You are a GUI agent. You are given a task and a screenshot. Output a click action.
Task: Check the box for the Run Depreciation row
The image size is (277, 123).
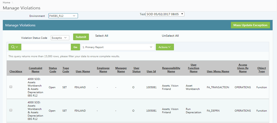click(x=11, y=110)
